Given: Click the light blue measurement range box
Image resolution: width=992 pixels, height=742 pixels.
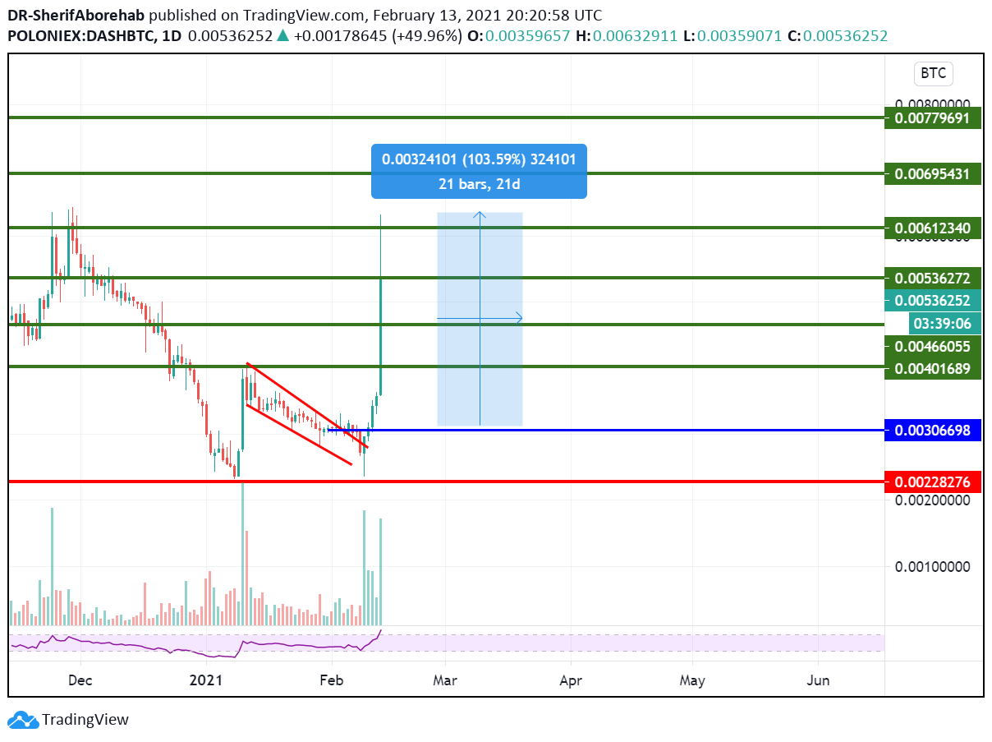Looking at the screenshot, I should coord(480,319).
